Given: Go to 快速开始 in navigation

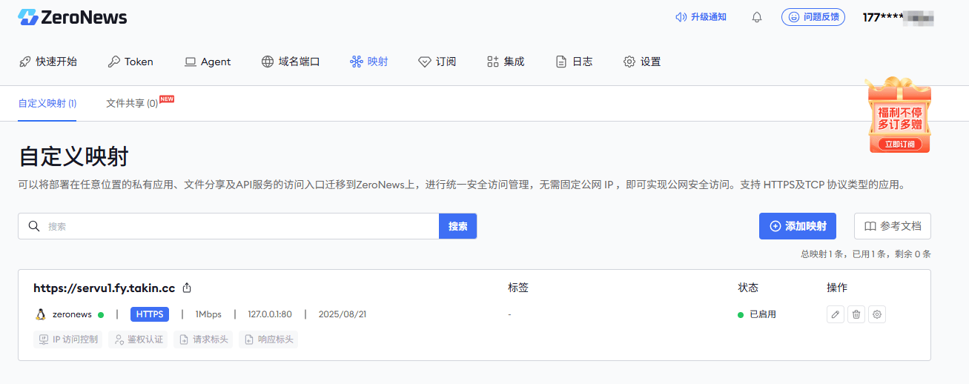Looking at the screenshot, I should click(48, 62).
